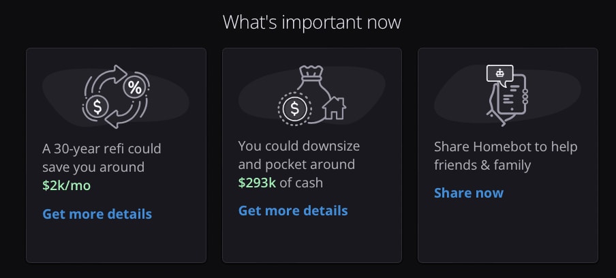Click Share Homebot to help friends text
Viewport: 616px width, 278px height.
tap(506, 156)
